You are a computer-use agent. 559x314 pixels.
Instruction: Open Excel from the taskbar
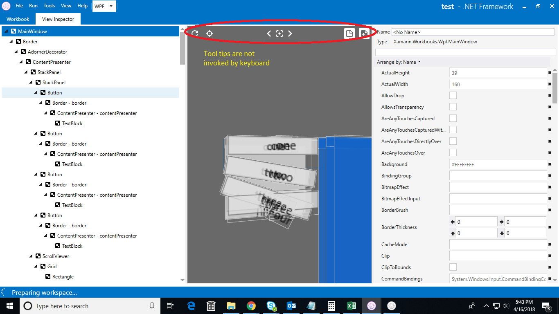[x=351, y=305]
